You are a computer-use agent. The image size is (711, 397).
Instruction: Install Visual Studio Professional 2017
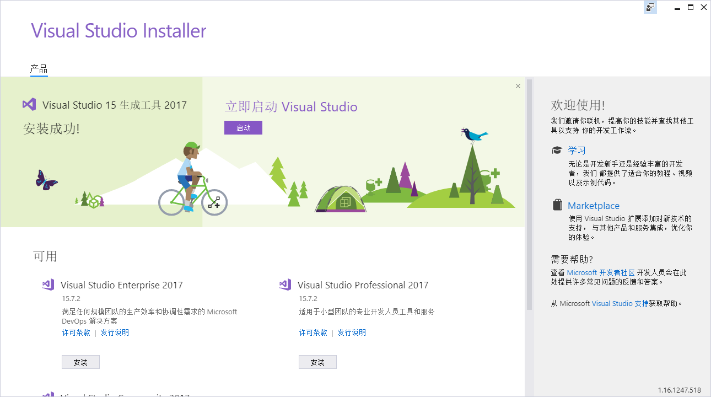(317, 362)
